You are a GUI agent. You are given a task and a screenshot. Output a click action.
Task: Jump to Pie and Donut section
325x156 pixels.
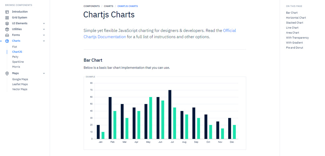click(294, 48)
